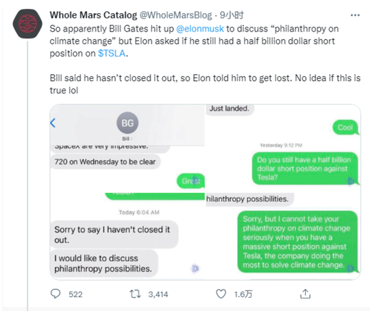This screenshot has width=377, height=311.
Task: Open the three-dot more options menu
Action: 355,15
